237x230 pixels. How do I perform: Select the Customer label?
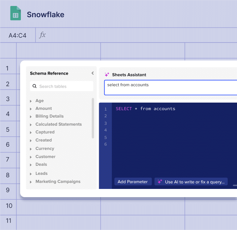[x=45, y=156]
